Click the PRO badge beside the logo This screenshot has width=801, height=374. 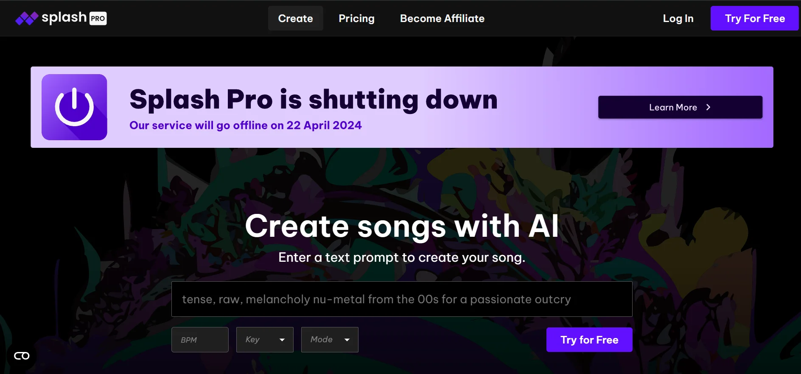tap(98, 18)
